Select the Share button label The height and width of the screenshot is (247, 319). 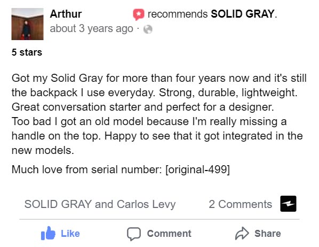[268, 234]
